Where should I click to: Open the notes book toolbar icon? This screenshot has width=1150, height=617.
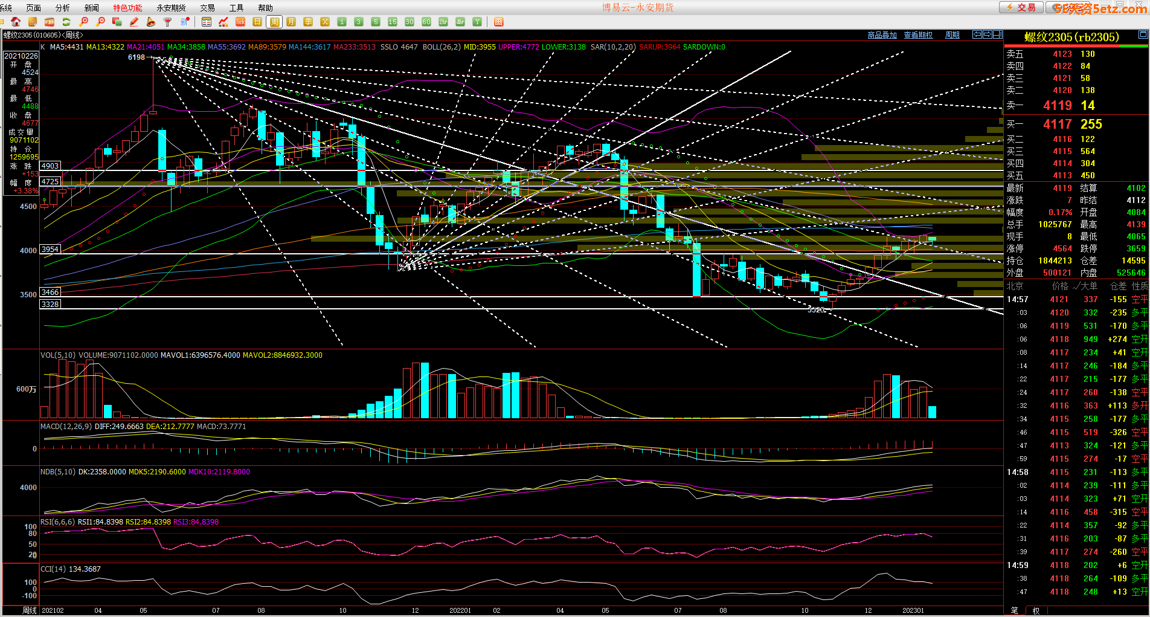[33, 22]
